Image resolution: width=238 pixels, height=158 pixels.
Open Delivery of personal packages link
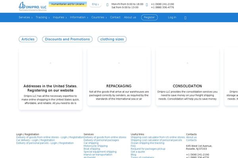101,140
